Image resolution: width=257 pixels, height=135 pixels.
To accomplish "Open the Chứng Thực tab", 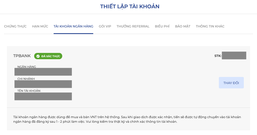I will tap(15, 26).
